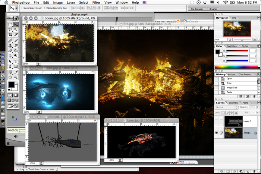Open the foreground color swatch in toolbox
The width and height of the screenshot is (261, 174).
click(11, 85)
